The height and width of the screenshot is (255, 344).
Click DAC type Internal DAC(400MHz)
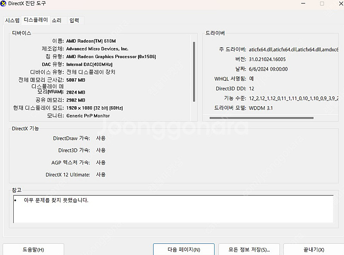pos(89,65)
